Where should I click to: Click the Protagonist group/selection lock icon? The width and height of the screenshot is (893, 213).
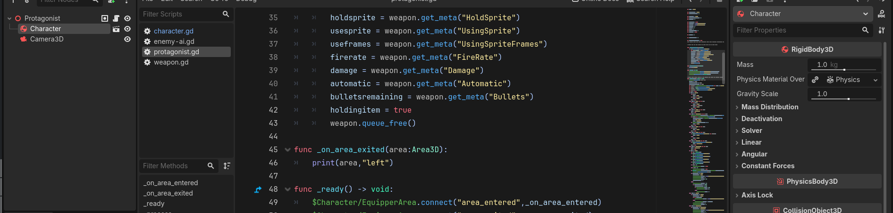[105, 18]
